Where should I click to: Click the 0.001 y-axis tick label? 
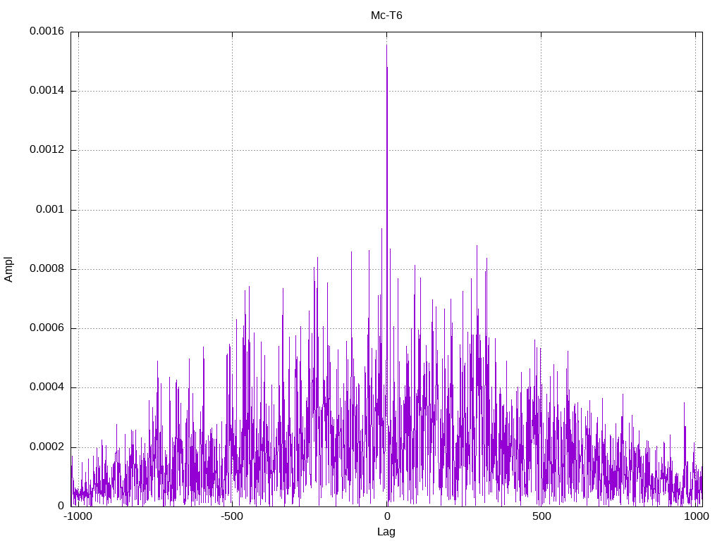(50, 209)
